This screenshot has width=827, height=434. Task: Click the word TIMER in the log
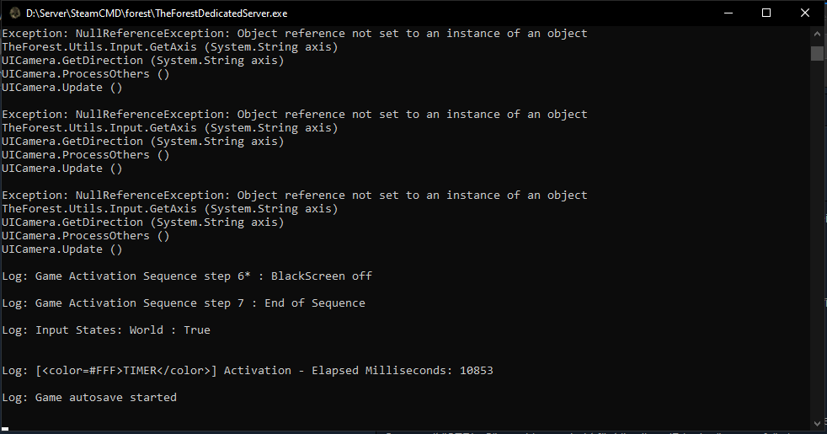(140, 371)
